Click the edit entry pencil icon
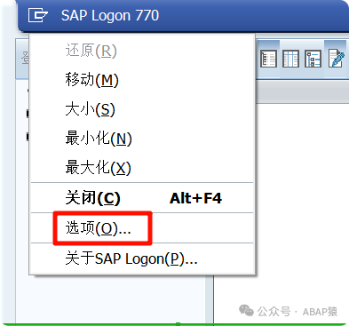This screenshot has height=326, width=349. click(x=337, y=59)
